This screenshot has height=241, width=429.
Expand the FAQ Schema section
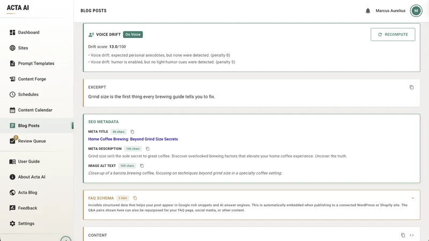(x=412, y=198)
